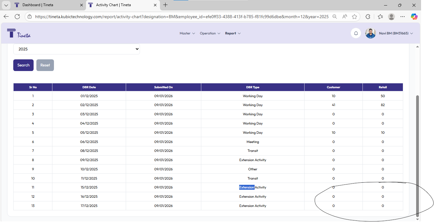The width and height of the screenshot is (434, 222).
Task: Click the Retail column header
Action: (383, 87)
